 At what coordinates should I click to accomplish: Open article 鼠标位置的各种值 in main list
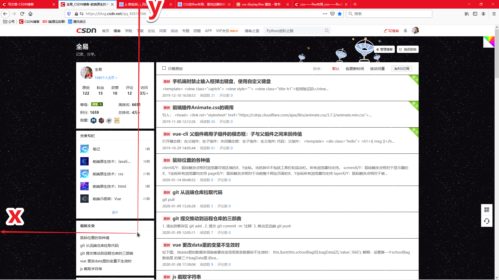[x=191, y=160]
